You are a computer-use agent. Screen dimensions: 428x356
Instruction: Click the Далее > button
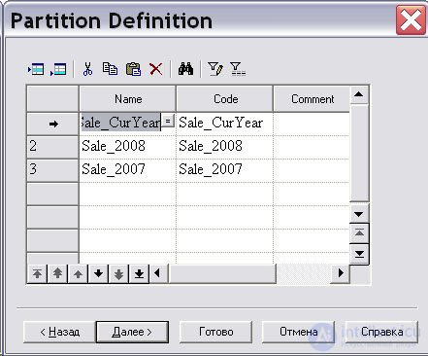[x=132, y=332]
